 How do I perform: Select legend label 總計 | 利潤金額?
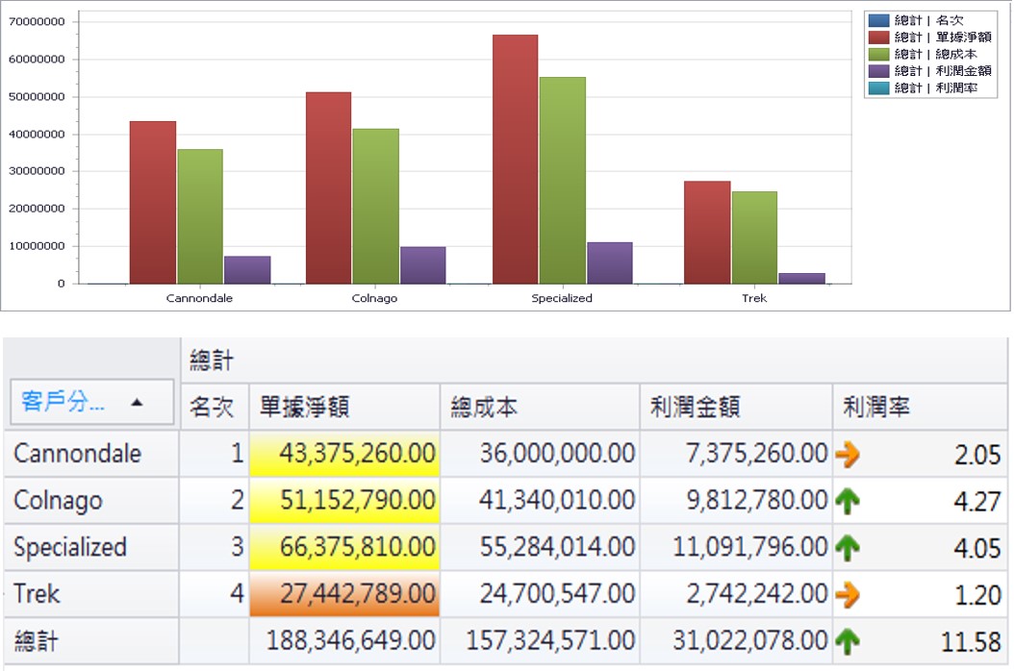943,71
